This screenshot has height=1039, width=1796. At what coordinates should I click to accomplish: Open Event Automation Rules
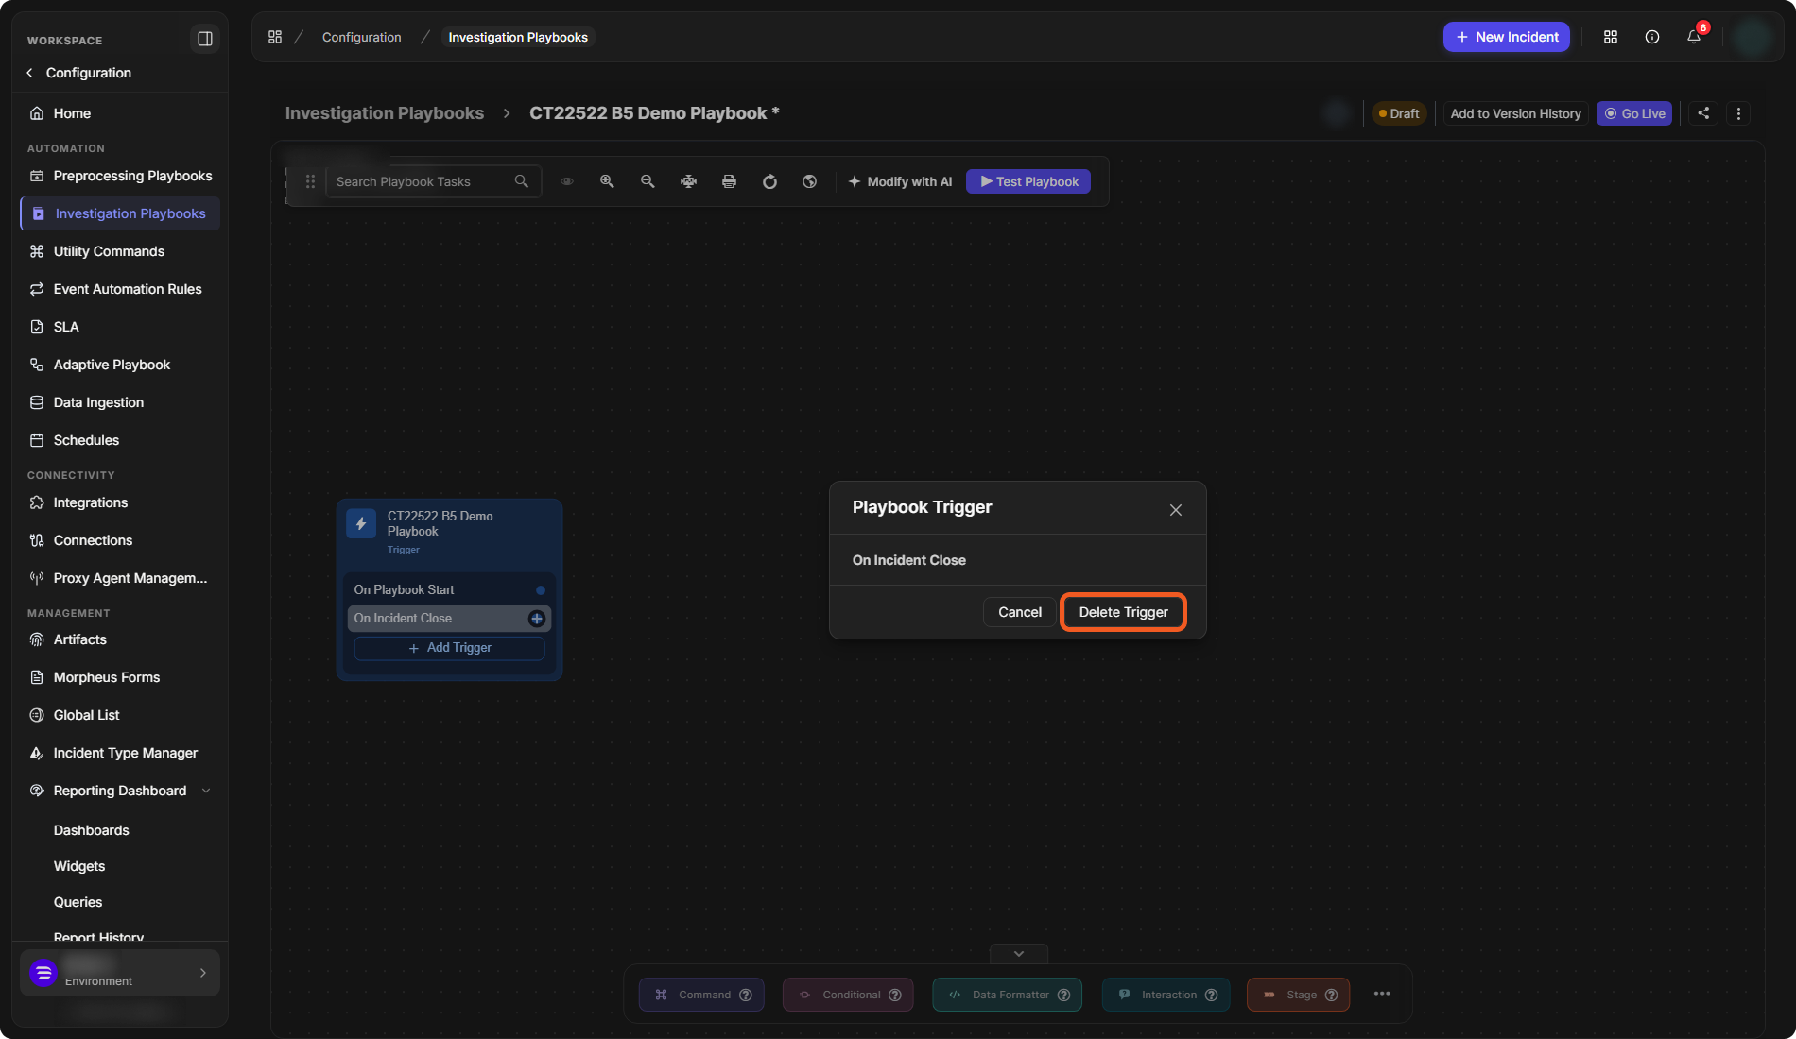click(120, 289)
